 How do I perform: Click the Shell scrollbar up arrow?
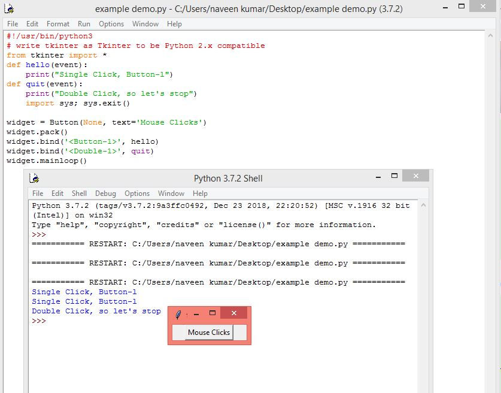[x=423, y=205]
